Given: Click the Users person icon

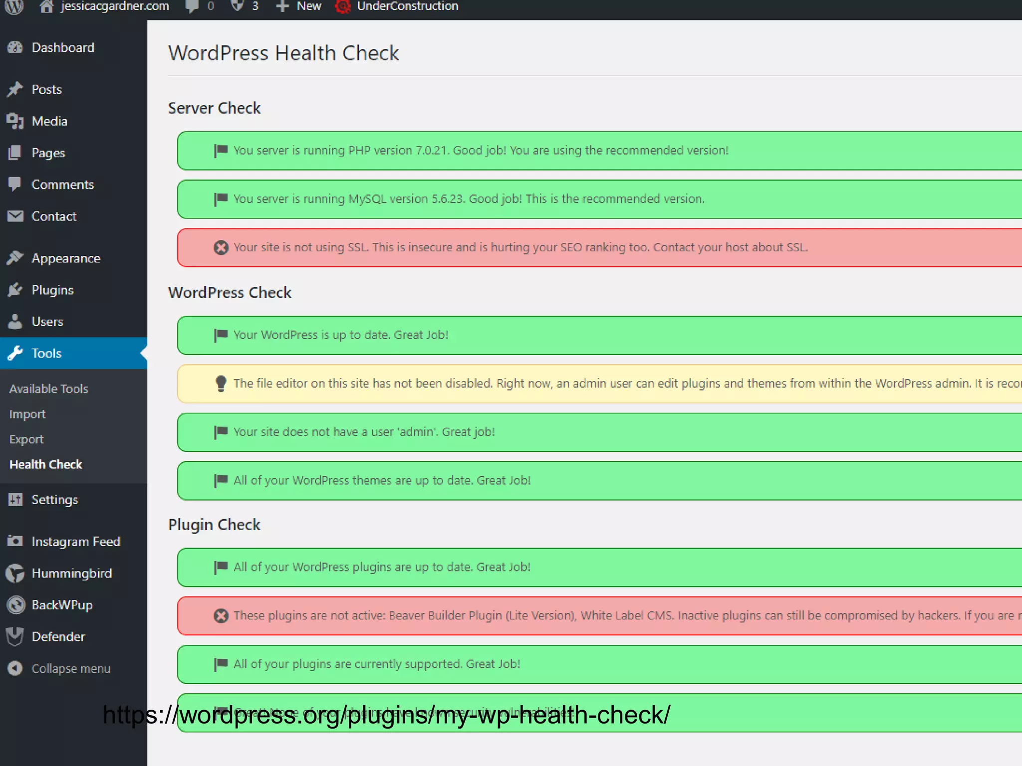Looking at the screenshot, I should 15,321.
